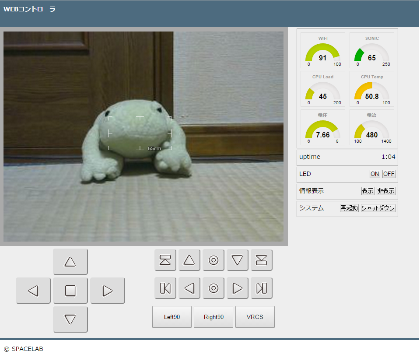Pan camera fully left with skip-left icon
This screenshot has width=420, height=358.
pos(165,288)
